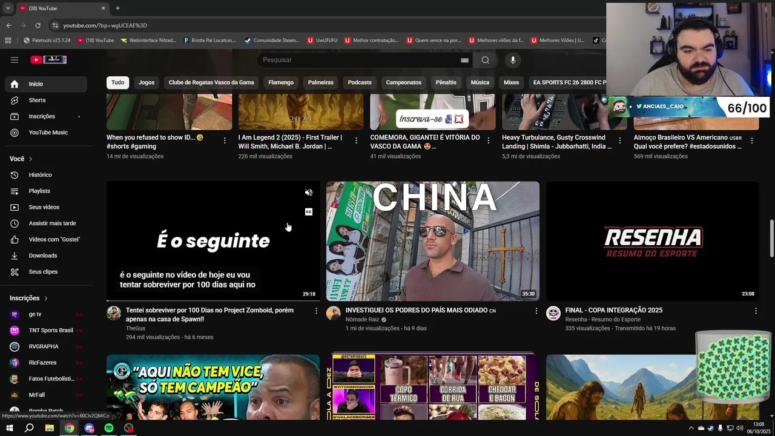Open Paletools bookmark
775x436 pixels.
[x=47, y=41]
